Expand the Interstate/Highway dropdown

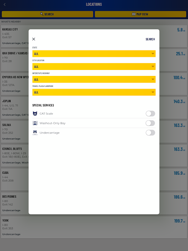[x=94, y=79]
